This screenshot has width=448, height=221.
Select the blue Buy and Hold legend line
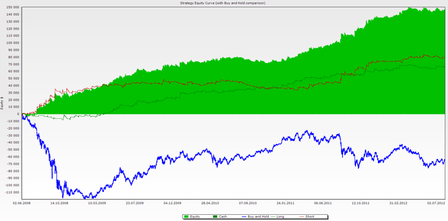click(x=244, y=217)
